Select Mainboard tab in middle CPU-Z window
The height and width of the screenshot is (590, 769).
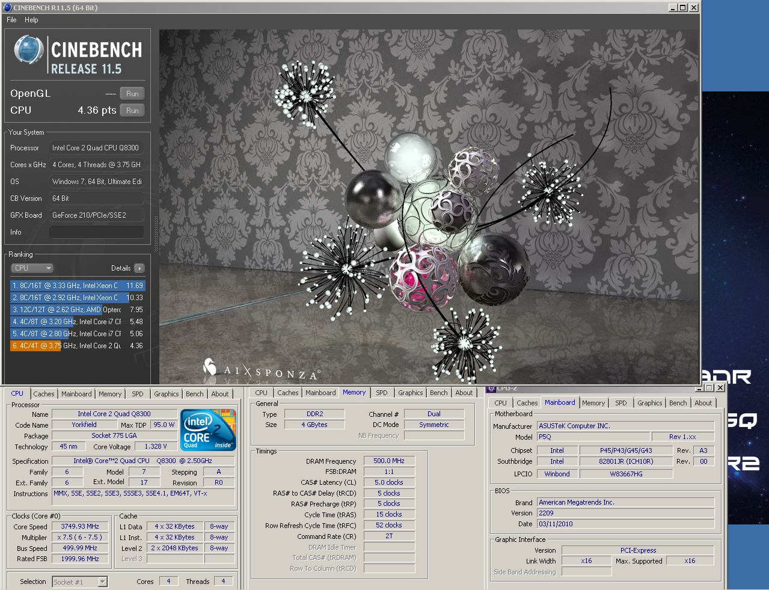[320, 393]
